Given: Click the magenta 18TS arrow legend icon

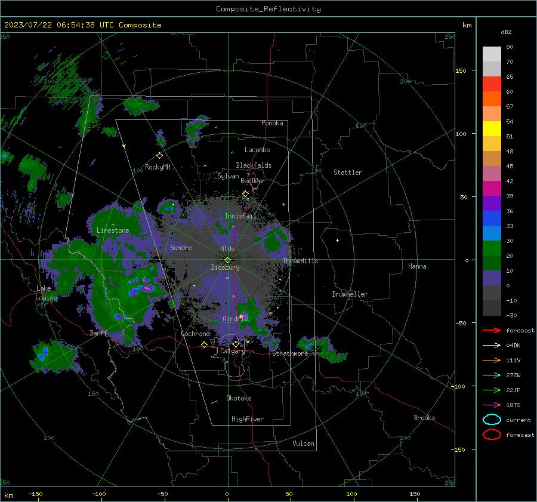Looking at the screenshot, I should (492, 405).
